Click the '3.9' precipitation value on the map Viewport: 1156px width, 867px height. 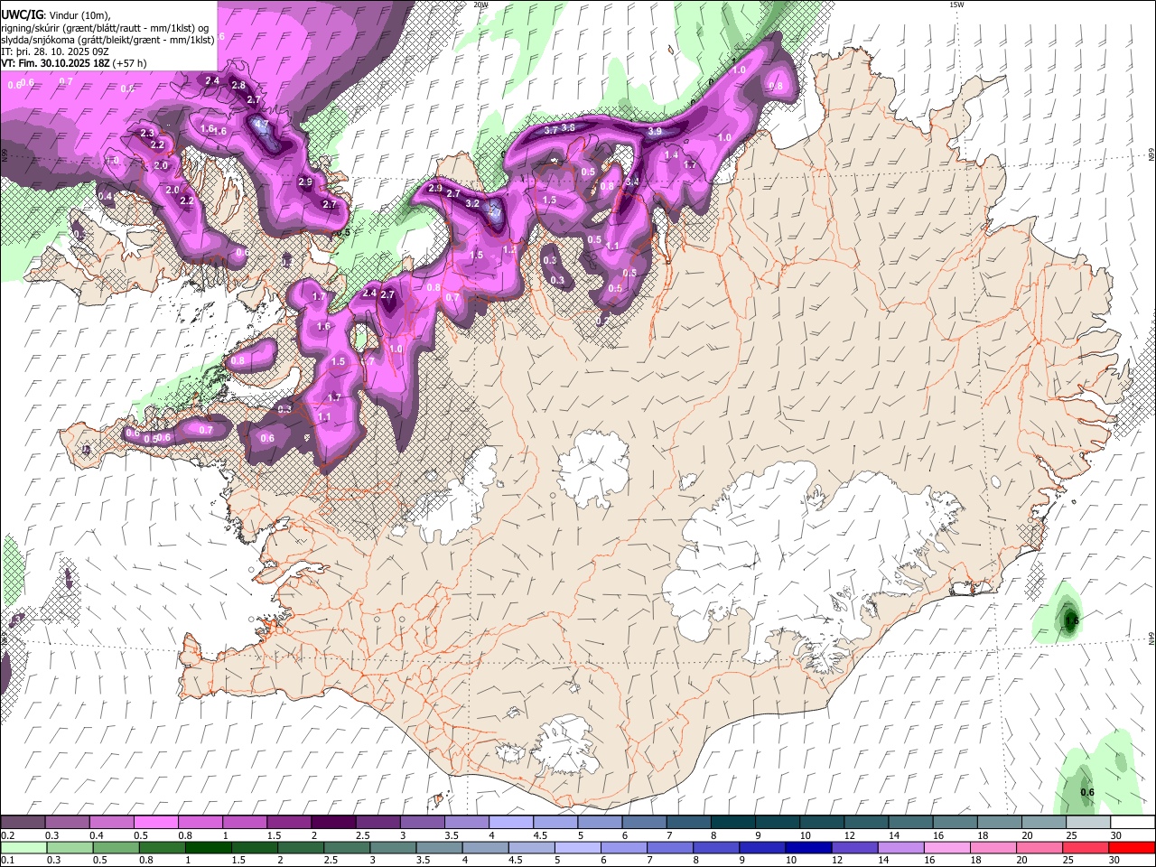pos(656,131)
